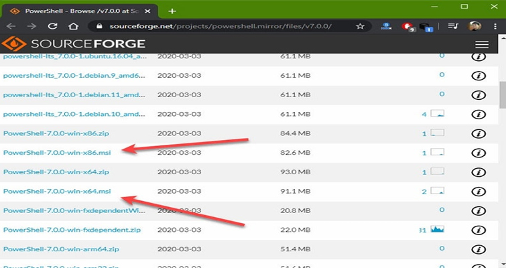Click the 51.4 MB size cell
This screenshot has width=506, height=268.
[296, 249]
